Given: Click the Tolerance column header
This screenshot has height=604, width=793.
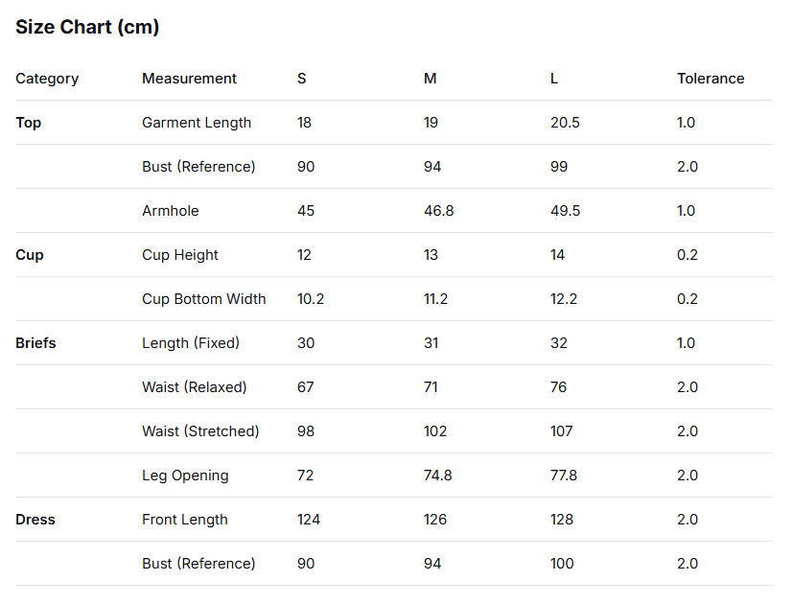Looking at the screenshot, I should tap(711, 79).
